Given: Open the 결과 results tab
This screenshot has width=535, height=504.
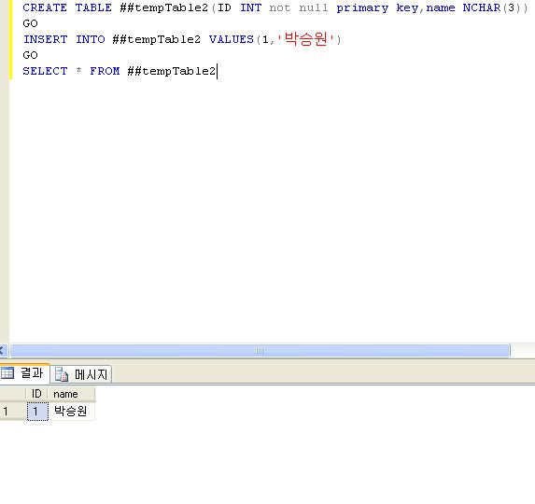Looking at the screenshot, I should click(x=24, y=373).
